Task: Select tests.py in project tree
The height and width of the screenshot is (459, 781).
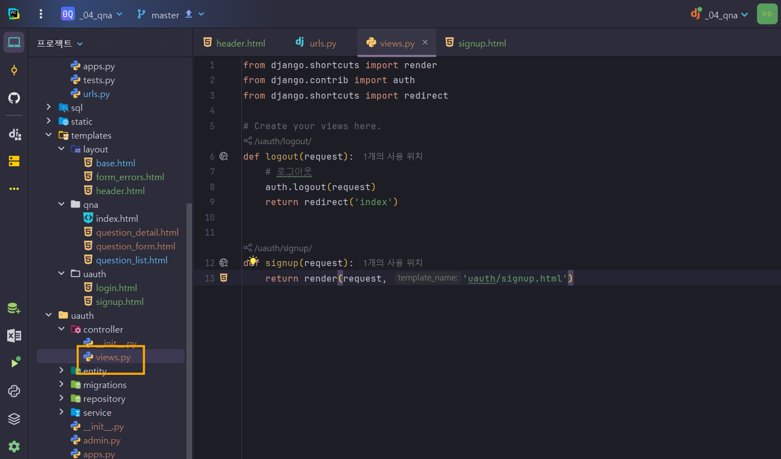Action: click(x=99, y=80)
